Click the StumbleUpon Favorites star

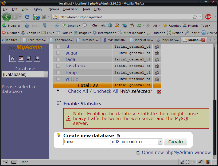coord(172,26)
